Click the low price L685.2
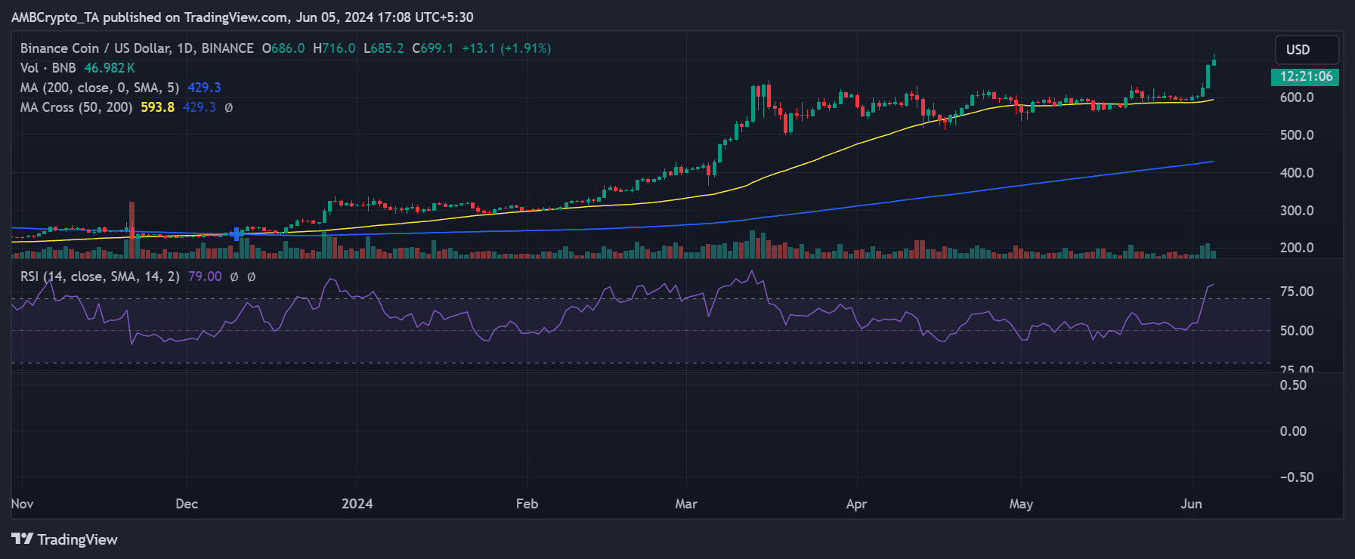 pos(384,48)
